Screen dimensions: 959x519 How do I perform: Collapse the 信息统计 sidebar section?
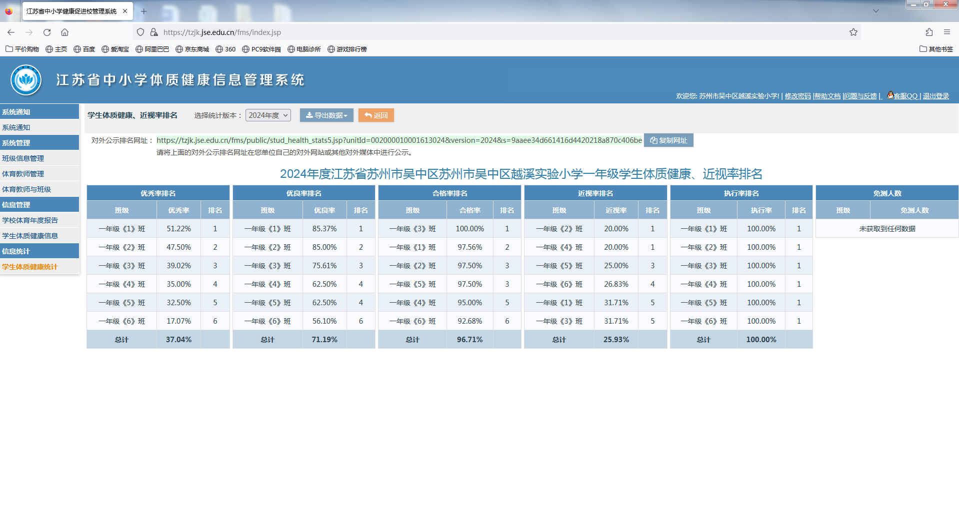pyautogui.click(x=39, y=251)
